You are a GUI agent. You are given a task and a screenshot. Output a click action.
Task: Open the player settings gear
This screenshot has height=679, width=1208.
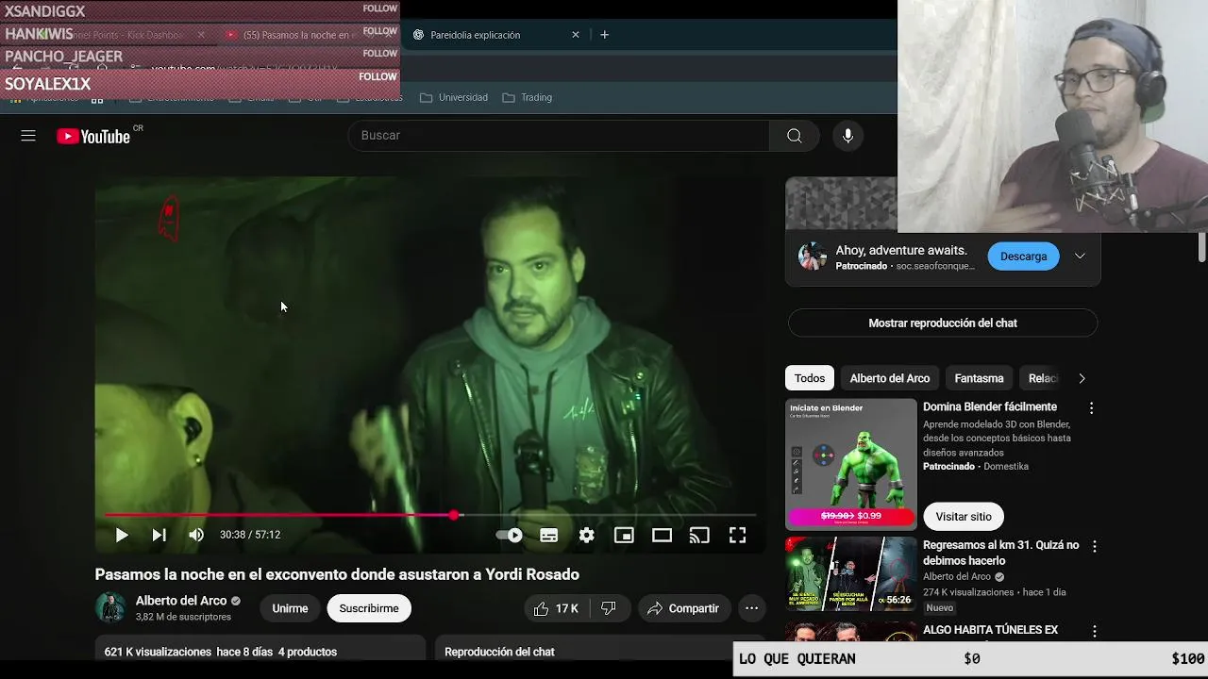587,535
